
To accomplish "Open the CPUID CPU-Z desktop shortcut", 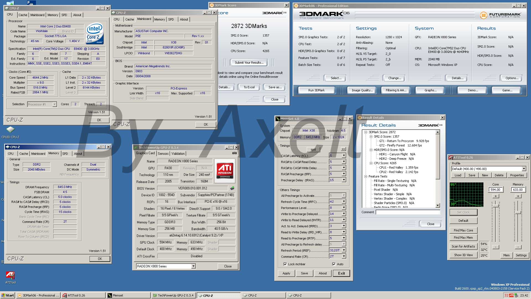I will (x=10, y=132).
